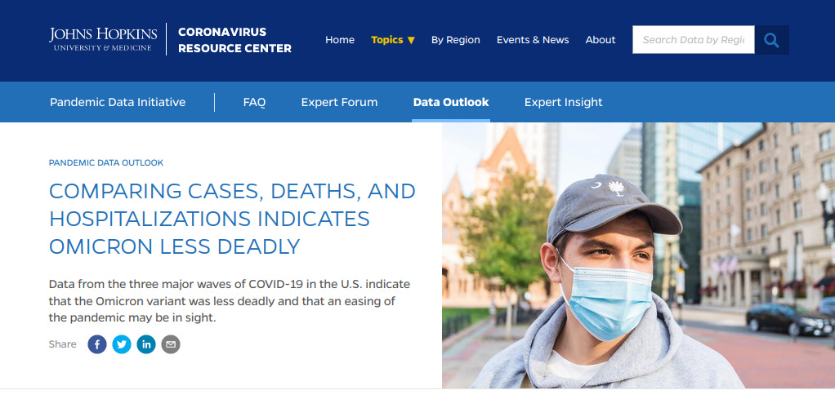835x408 pixels.
Task: Click the magnifying glass search button
Action: (771, 40)
